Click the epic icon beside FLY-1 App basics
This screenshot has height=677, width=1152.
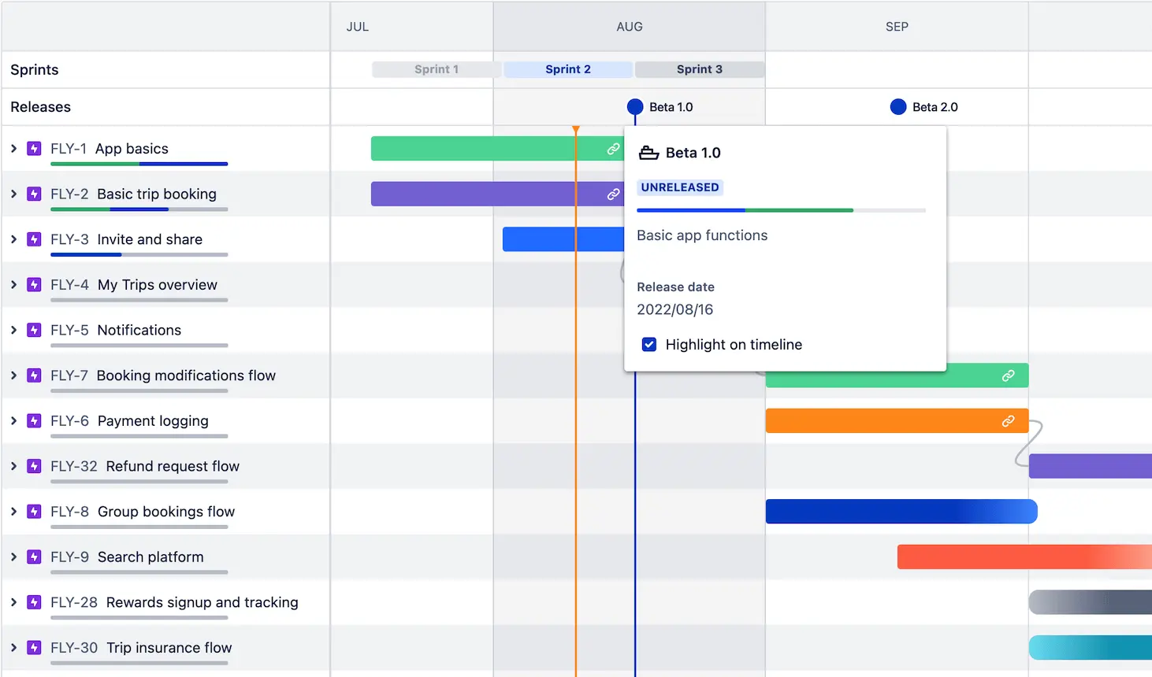[x=34, y=148]
